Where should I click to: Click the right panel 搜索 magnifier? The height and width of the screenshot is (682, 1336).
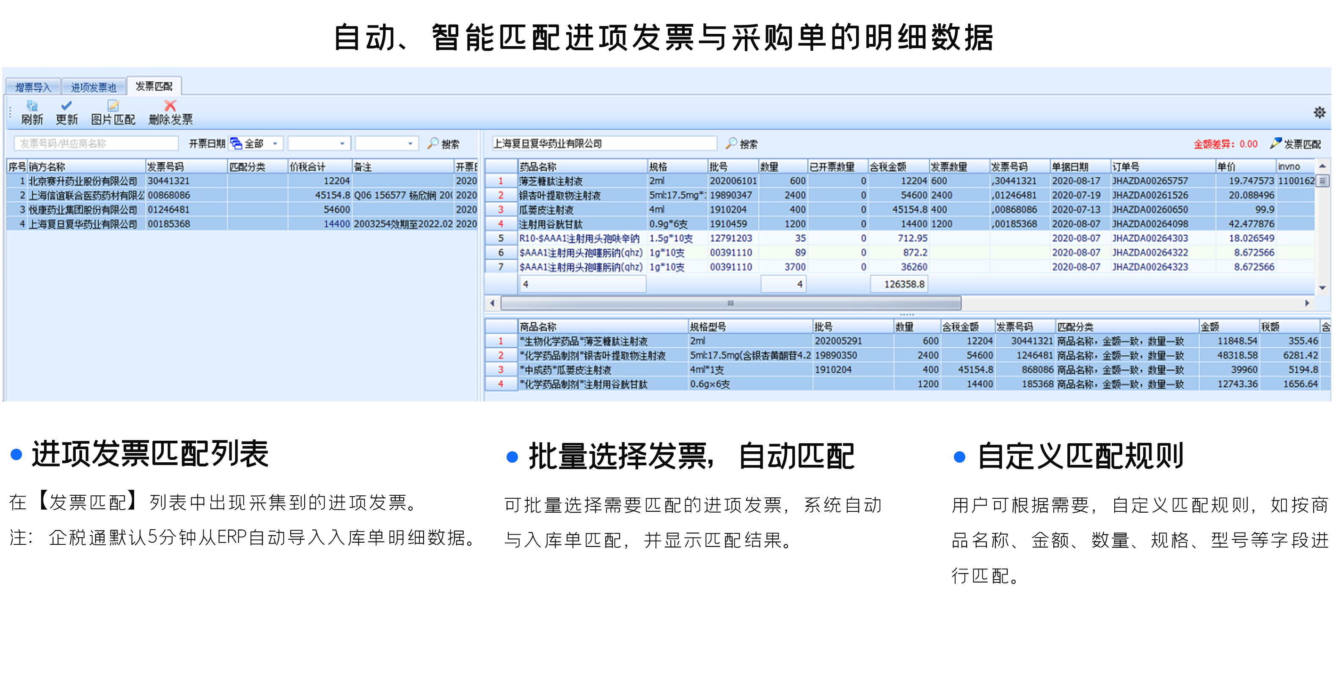[731, 143]
